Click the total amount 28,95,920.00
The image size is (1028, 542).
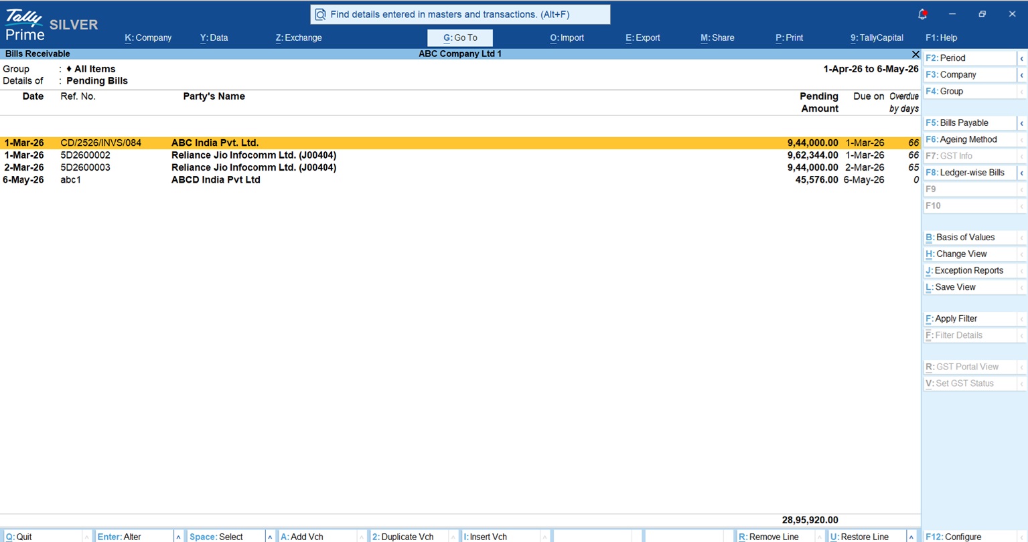[810, 520]
